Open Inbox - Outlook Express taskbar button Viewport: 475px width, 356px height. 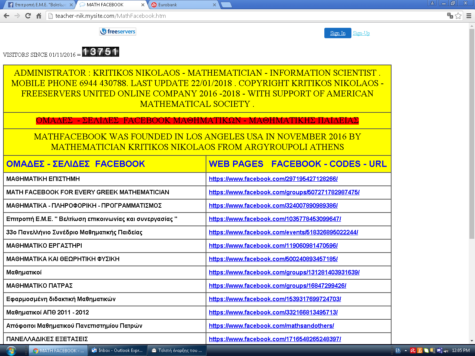[117, 350]
